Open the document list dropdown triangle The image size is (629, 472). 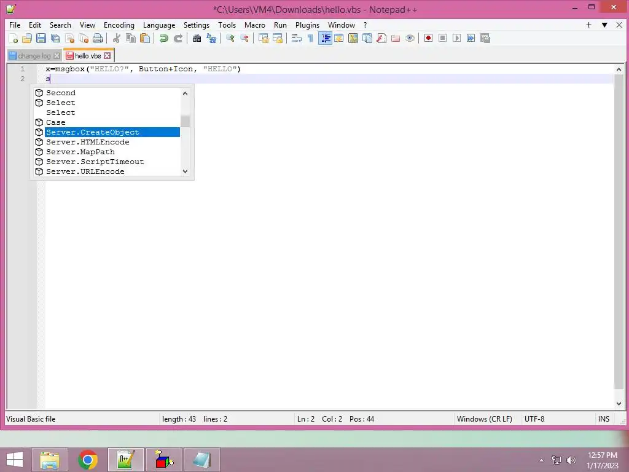pyautogui.click(x=604, y=25)
